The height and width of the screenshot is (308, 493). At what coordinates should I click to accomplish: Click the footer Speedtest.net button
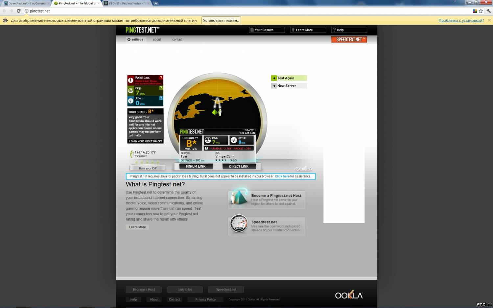[226, 290]
